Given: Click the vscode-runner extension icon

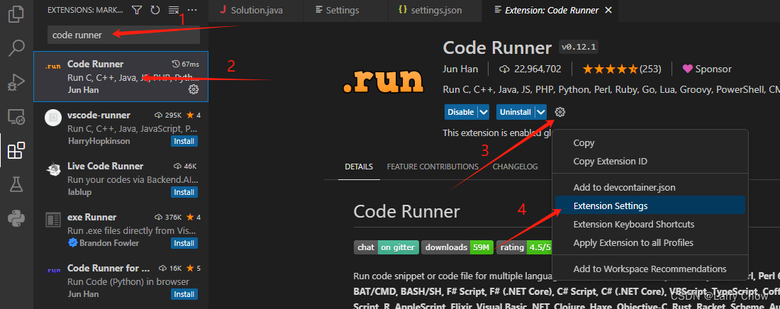Looking at the screenshot, I should point(52,118).
